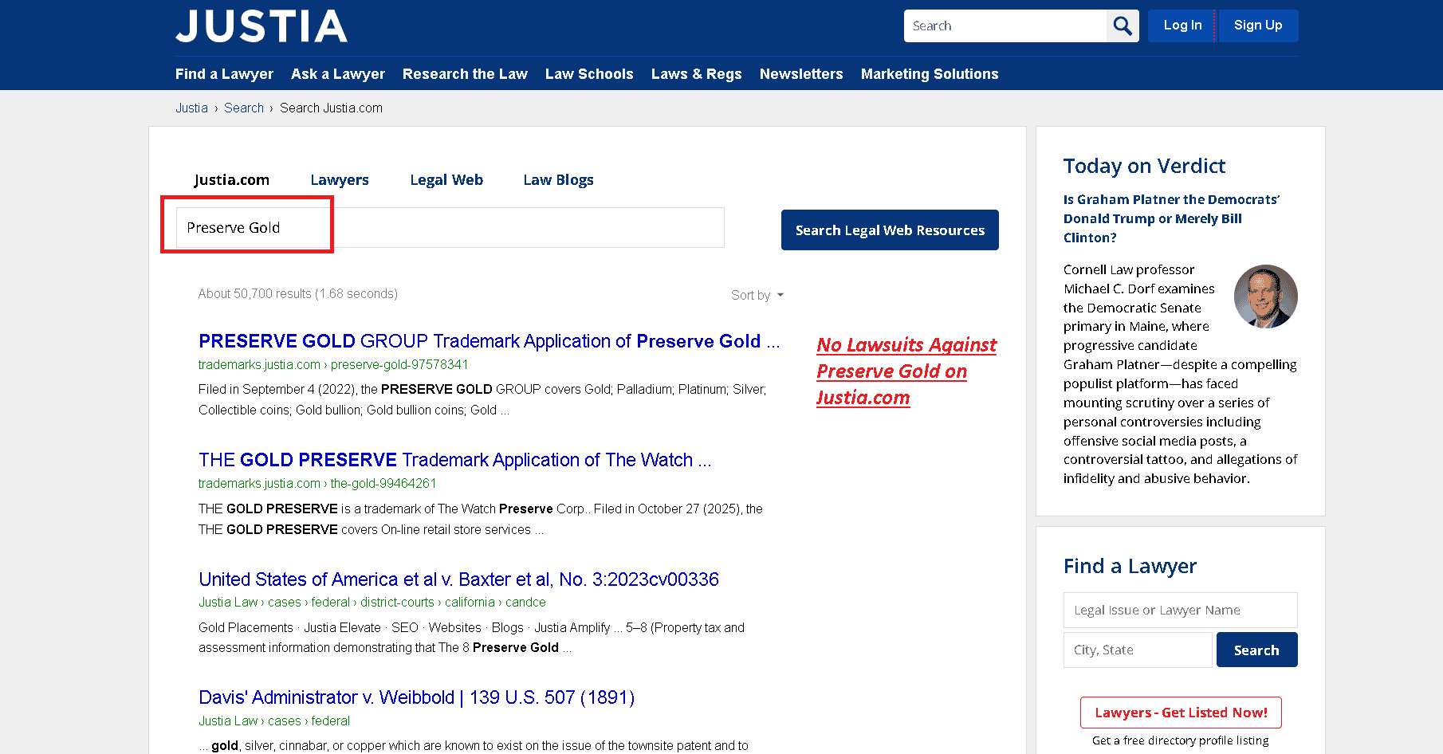Switch to the Lawyers tab
The image size is (1443, 754).
click(340, 180)
